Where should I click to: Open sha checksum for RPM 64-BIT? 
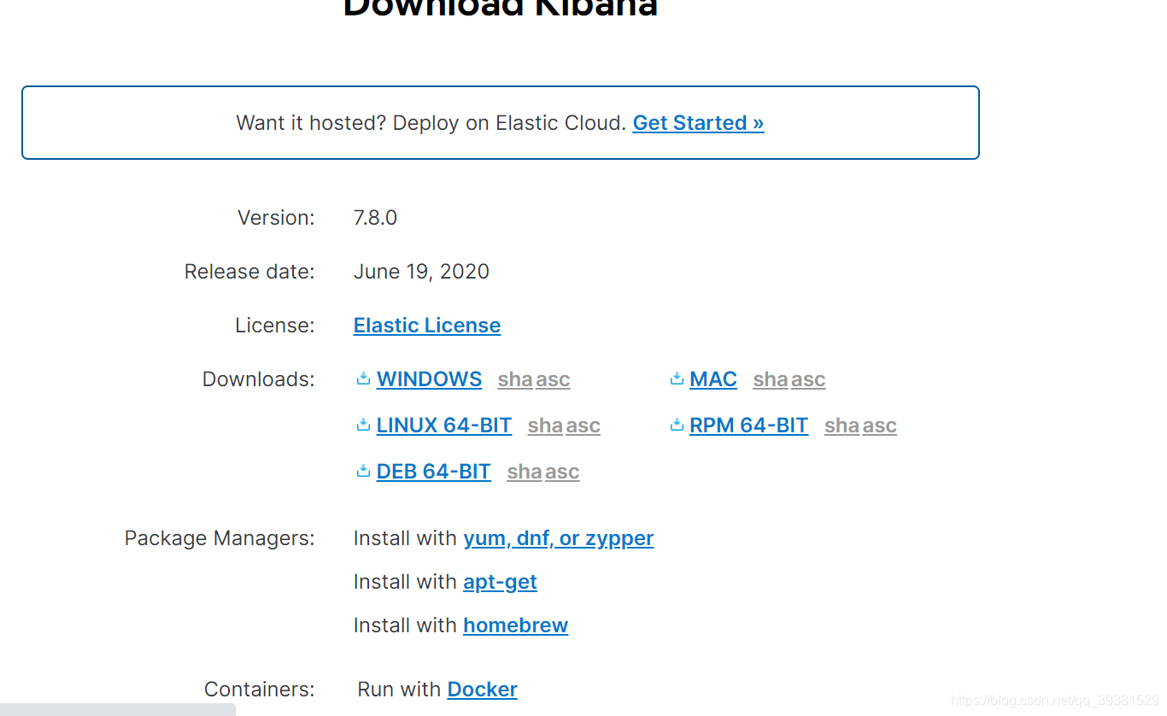coord(842,425)
